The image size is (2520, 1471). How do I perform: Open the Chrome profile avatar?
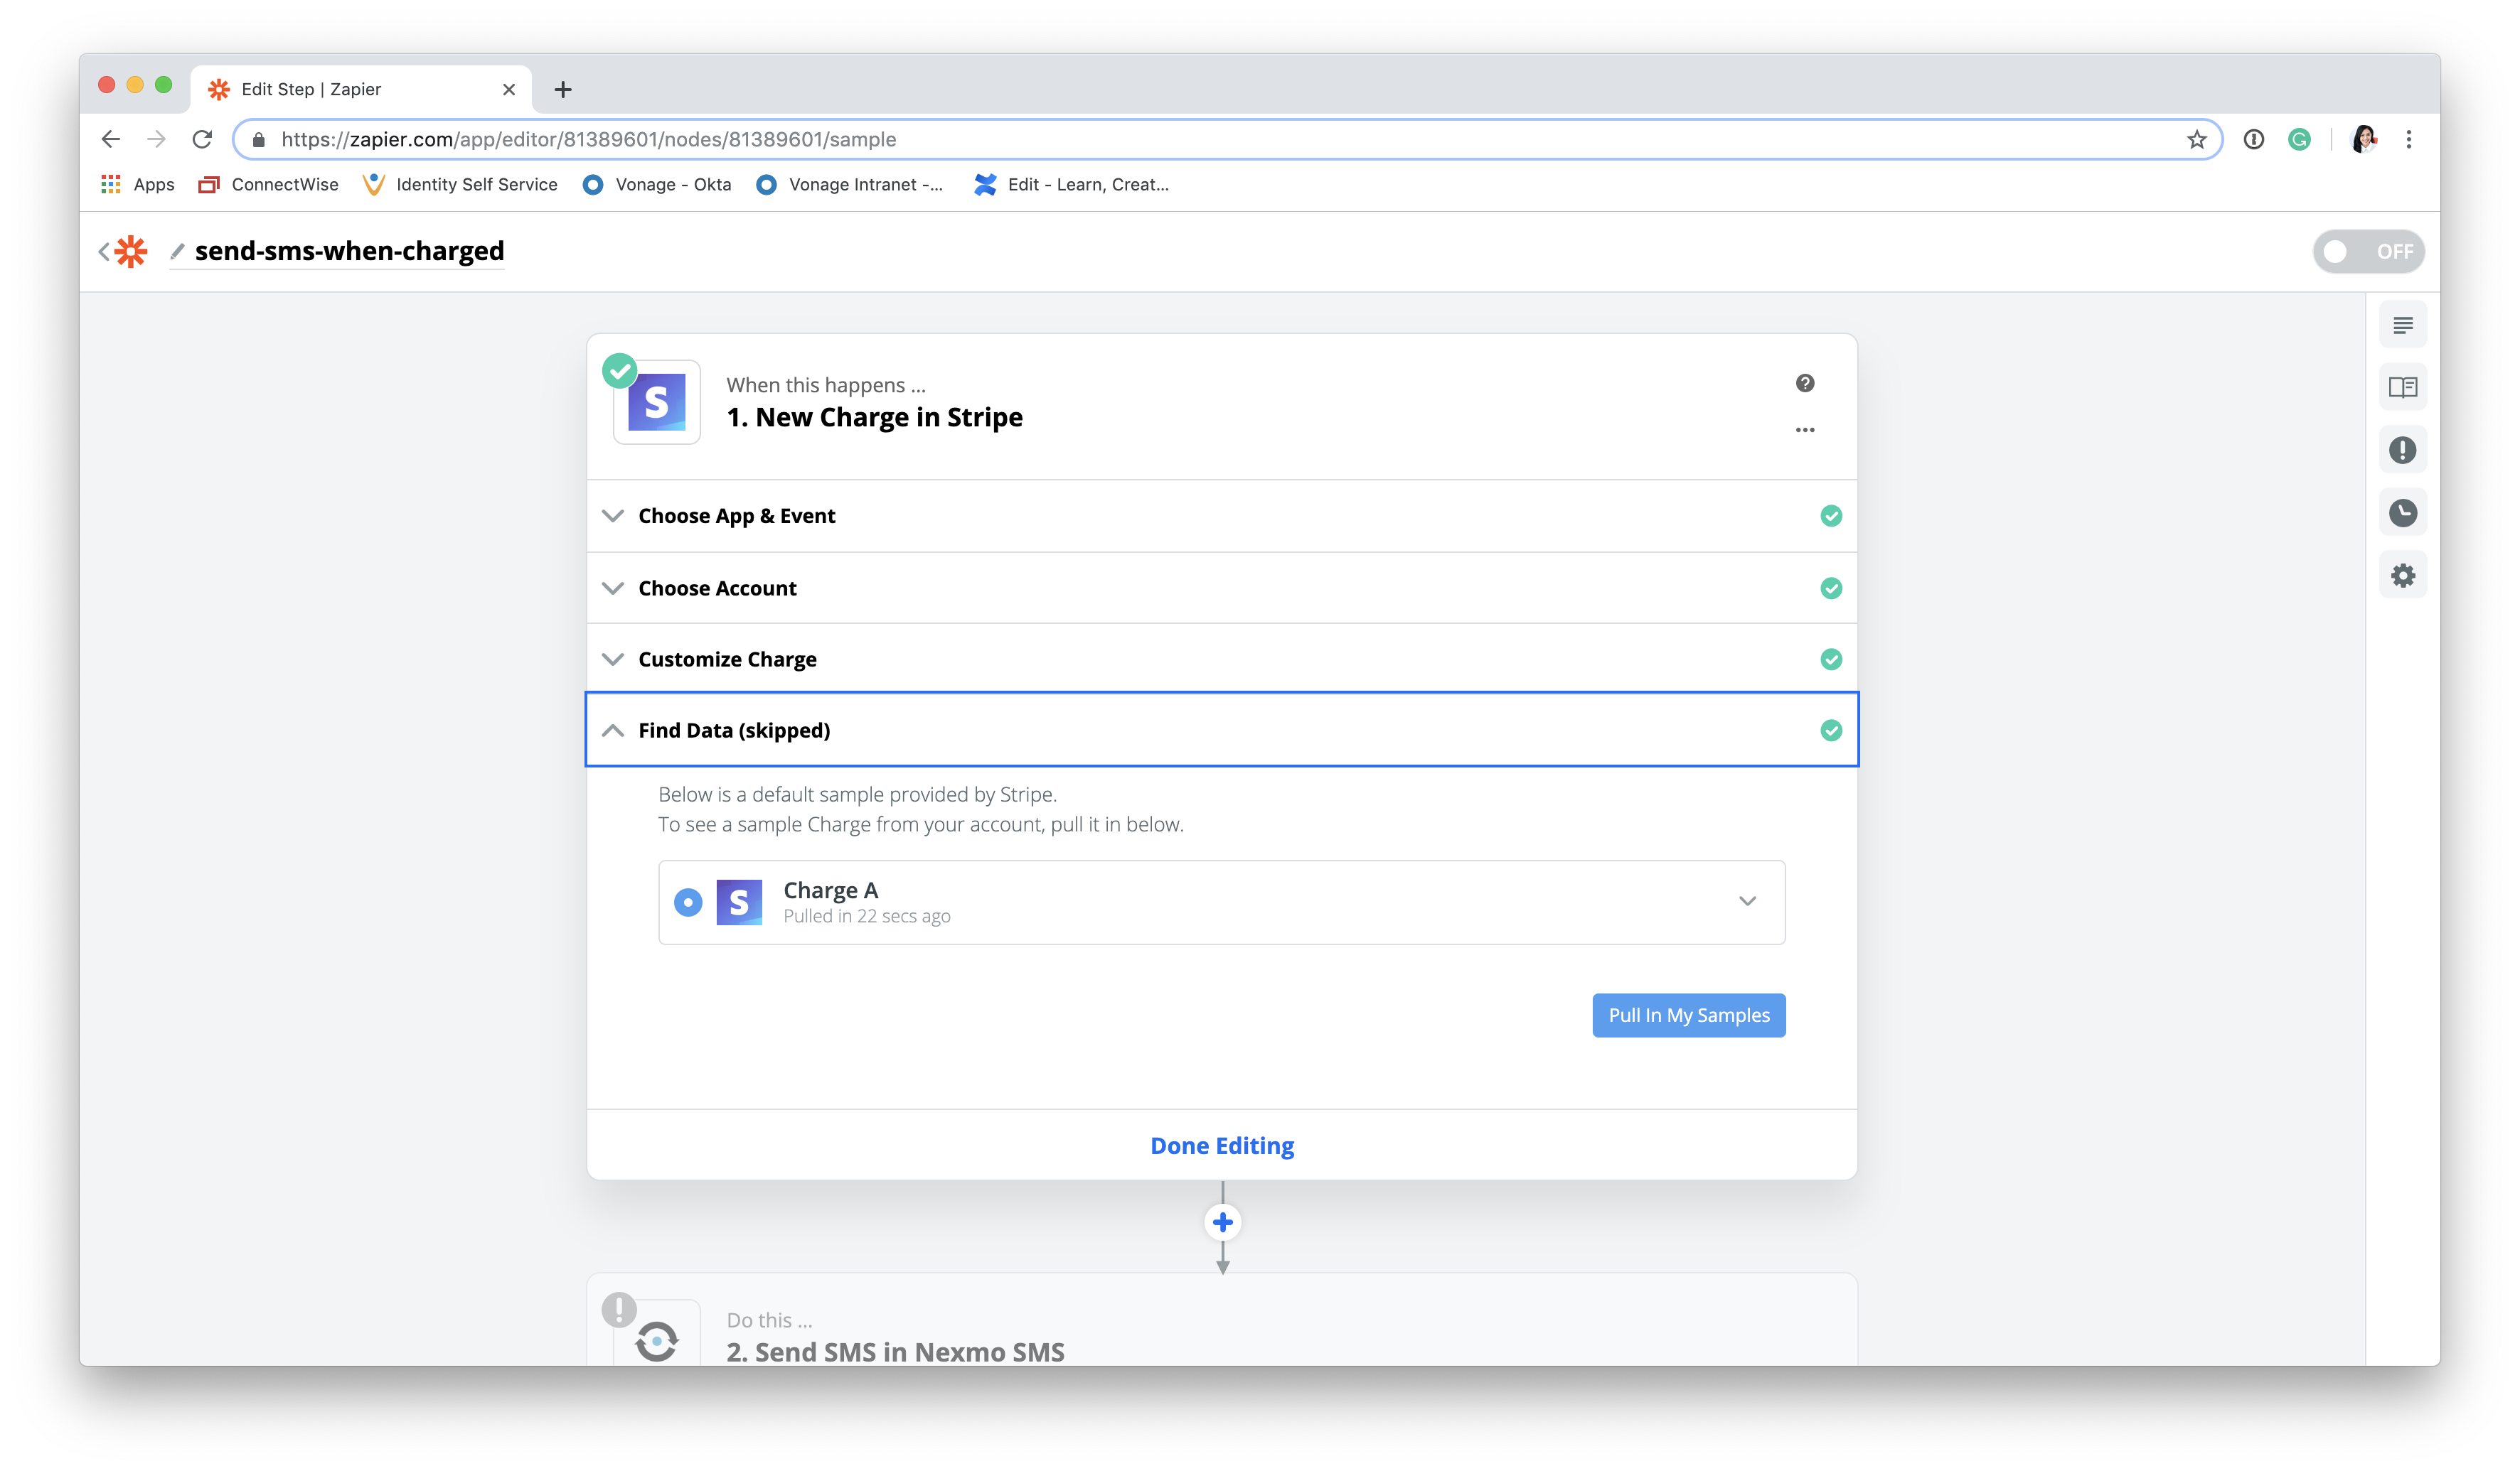2363,139
